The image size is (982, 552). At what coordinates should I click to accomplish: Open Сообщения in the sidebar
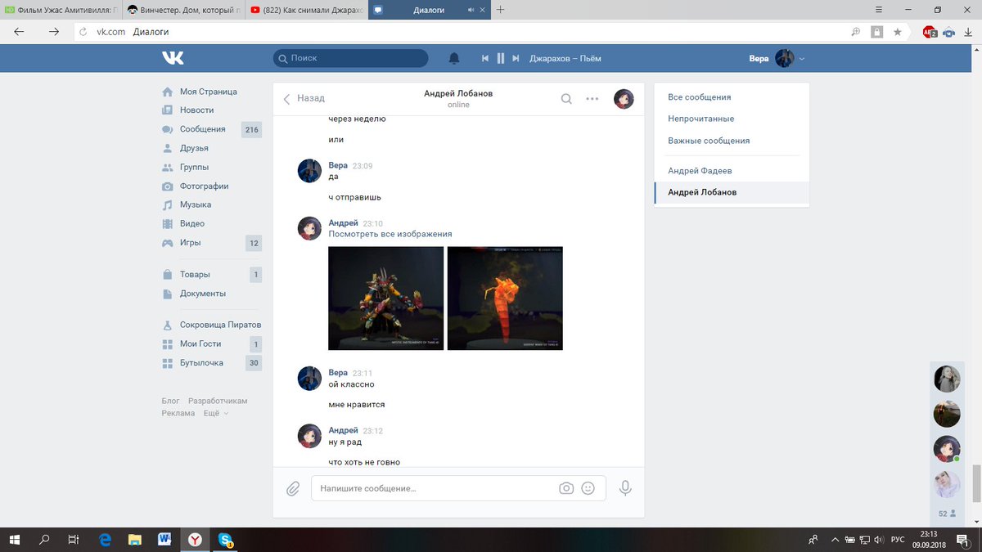(203, 129)
